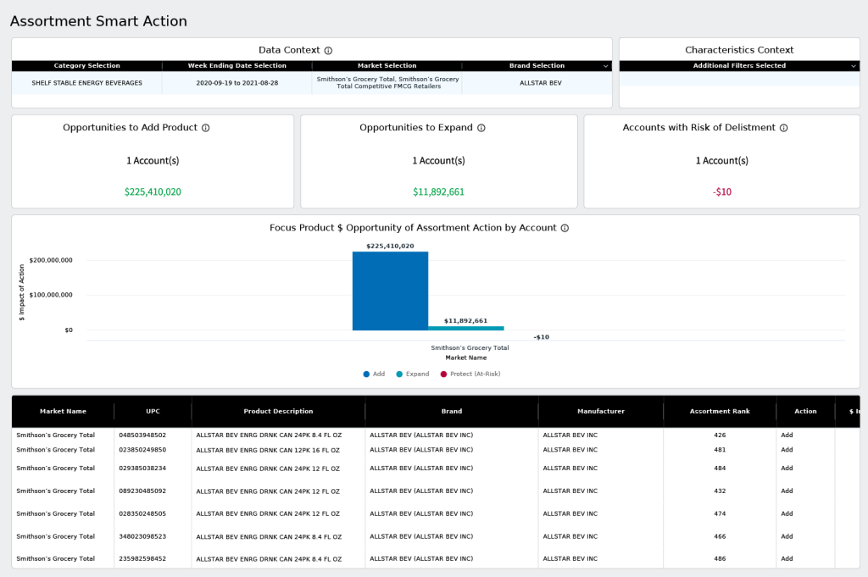This screenshot has width=868, height=577.
Task: Select UPC 028350248505 cell
Action: (x=142, y=513)
